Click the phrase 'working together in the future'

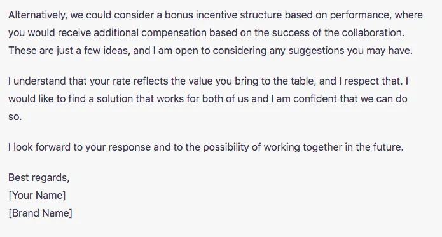pos(334,147)
